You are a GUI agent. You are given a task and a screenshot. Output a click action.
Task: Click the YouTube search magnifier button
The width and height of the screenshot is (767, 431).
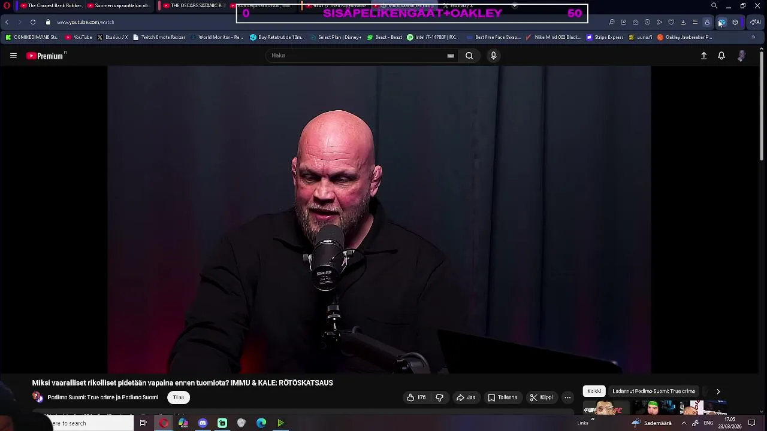(x=469, y=56)
